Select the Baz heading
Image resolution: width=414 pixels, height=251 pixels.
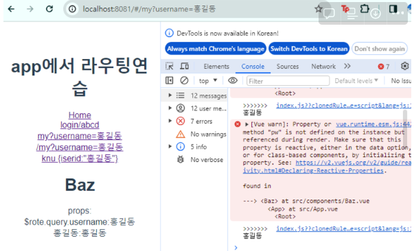80,185
